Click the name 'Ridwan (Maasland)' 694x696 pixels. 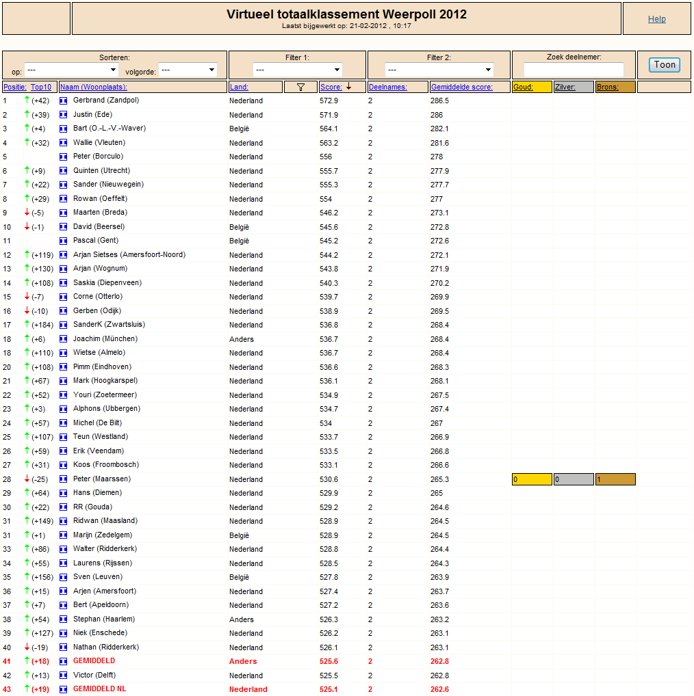point(105,521)
